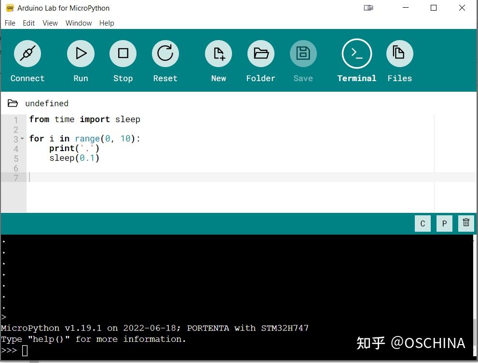Open the Folder chooser icon
This screenshot has width=478, height=363.
tap(261, 54)
